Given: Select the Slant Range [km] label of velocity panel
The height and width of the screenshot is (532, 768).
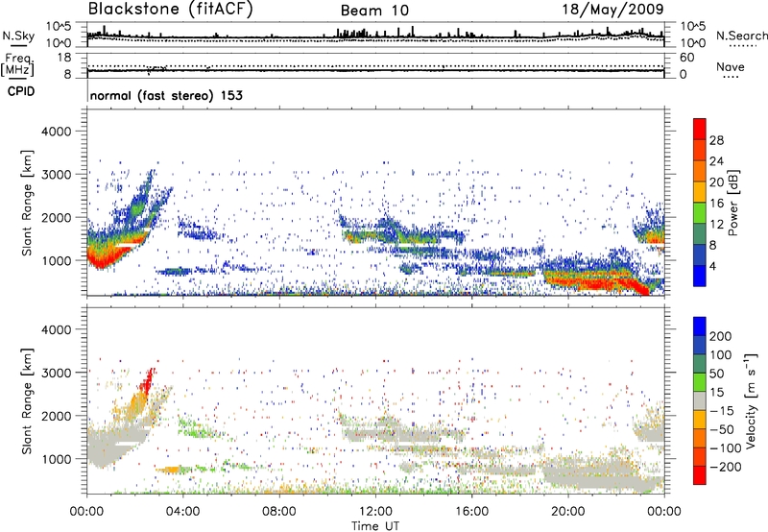Looking at the screenshot, I should 27,400.
